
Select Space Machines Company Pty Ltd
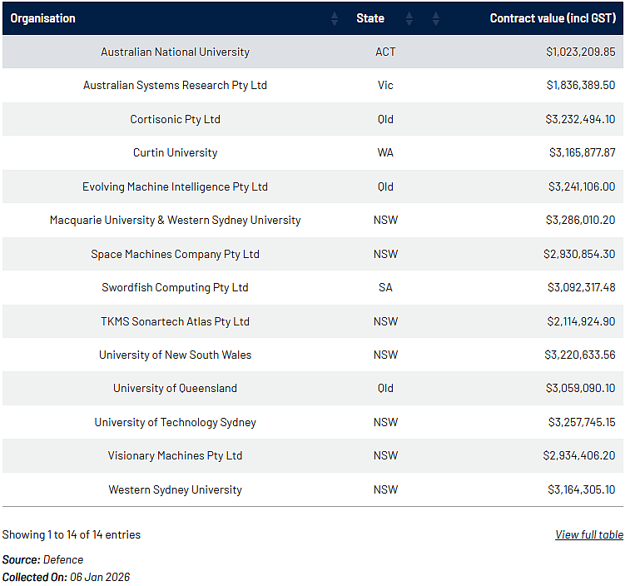click(175, 254)
